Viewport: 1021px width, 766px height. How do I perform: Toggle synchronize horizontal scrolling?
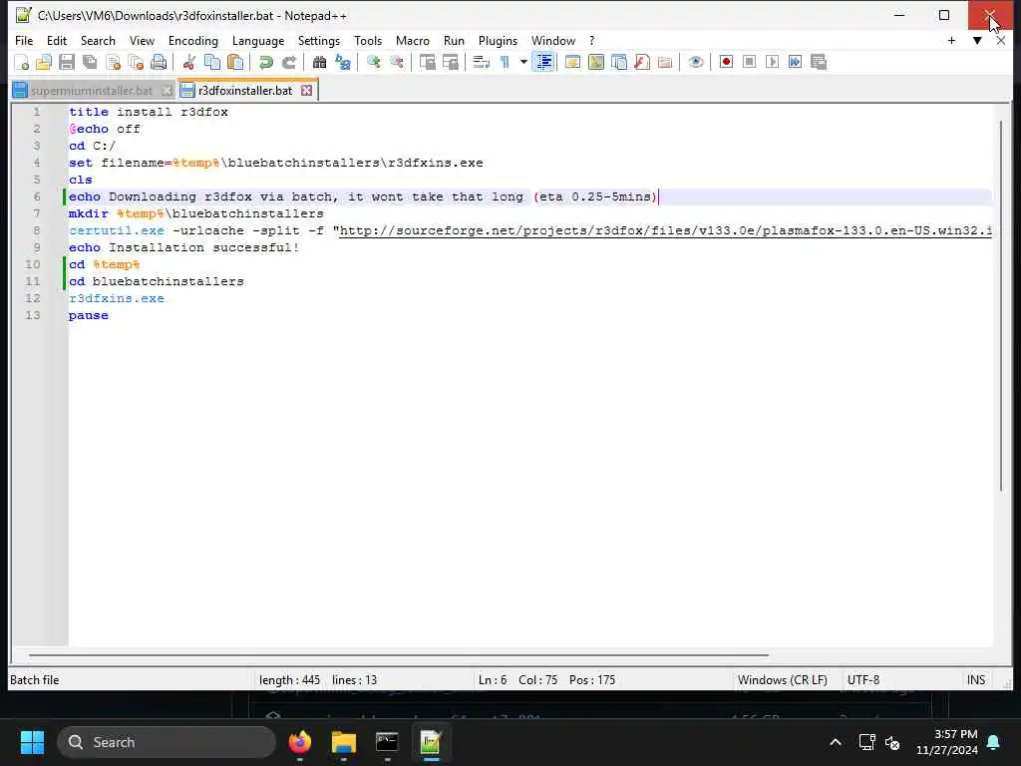[x=450, y=62]
